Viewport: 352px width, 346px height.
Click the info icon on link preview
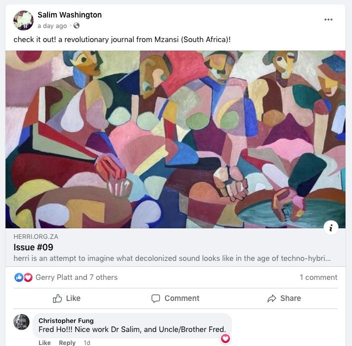pos(331,228)
